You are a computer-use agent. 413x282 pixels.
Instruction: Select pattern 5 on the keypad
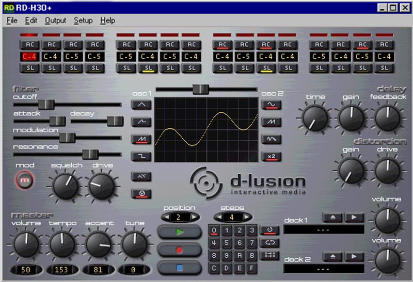[227, 243]
